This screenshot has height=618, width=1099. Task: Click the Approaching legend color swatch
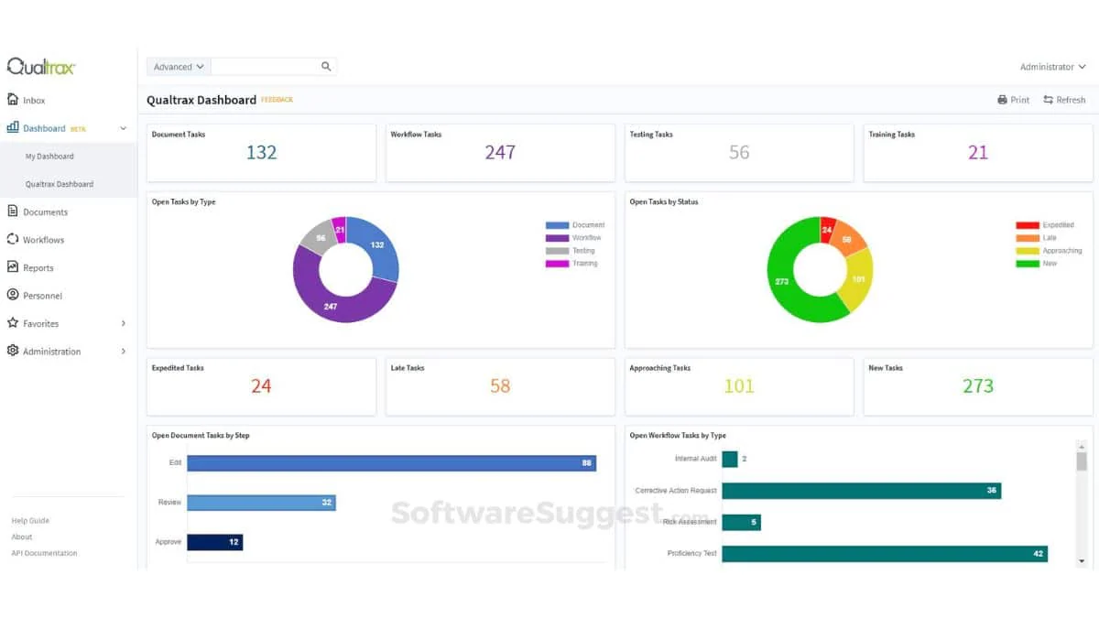(1028, 251)
